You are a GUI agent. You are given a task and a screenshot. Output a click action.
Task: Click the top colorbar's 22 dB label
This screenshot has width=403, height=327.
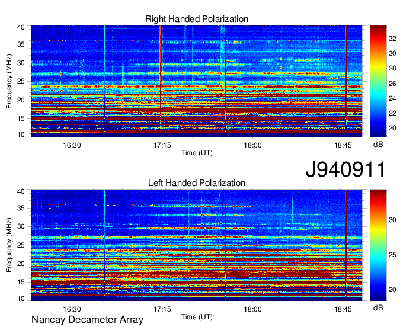(x=392, y=113)
